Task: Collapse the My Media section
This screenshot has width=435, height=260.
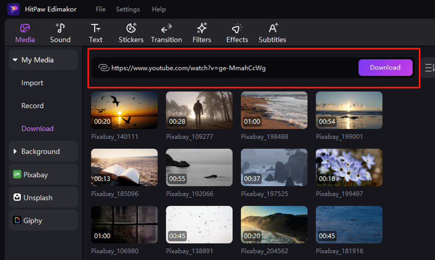Action: pos(15,60)
